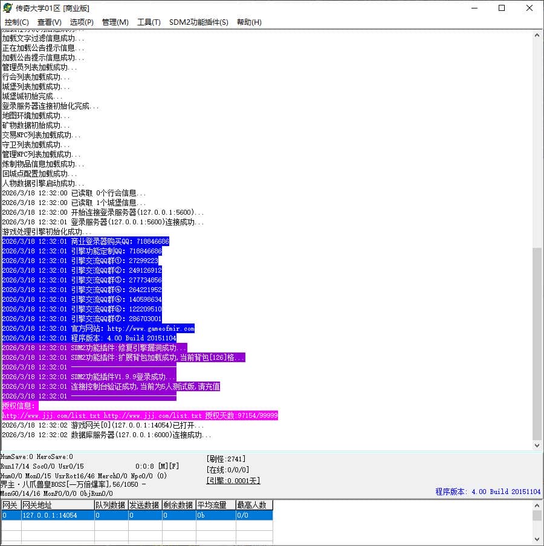
Task: Click the blue 程序版本: 4.00 Build 20151104 label
Action: (x=488, y=492)
